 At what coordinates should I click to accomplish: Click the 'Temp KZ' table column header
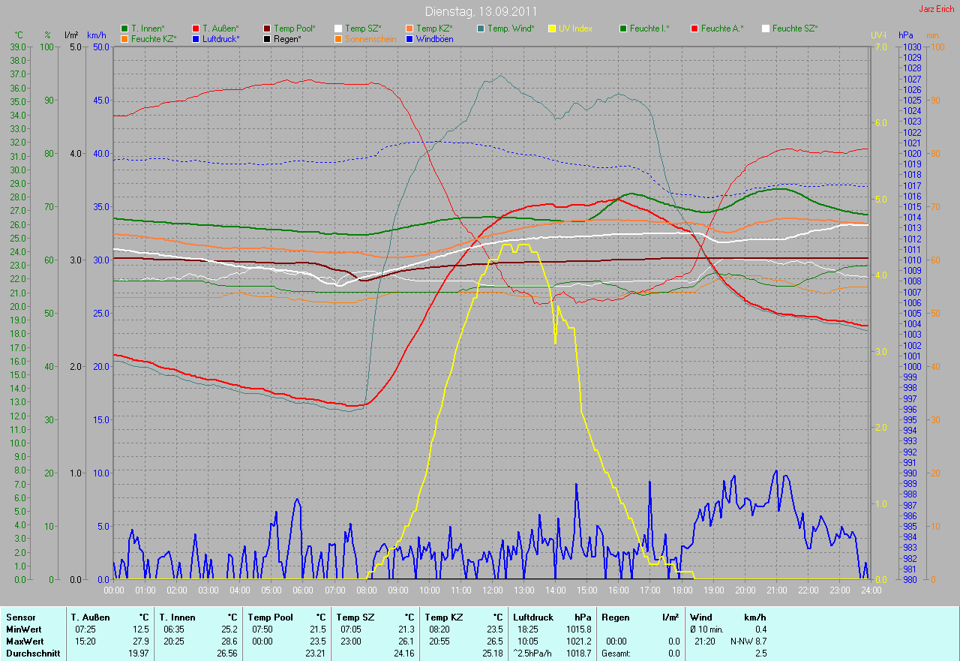click(443, 617)
